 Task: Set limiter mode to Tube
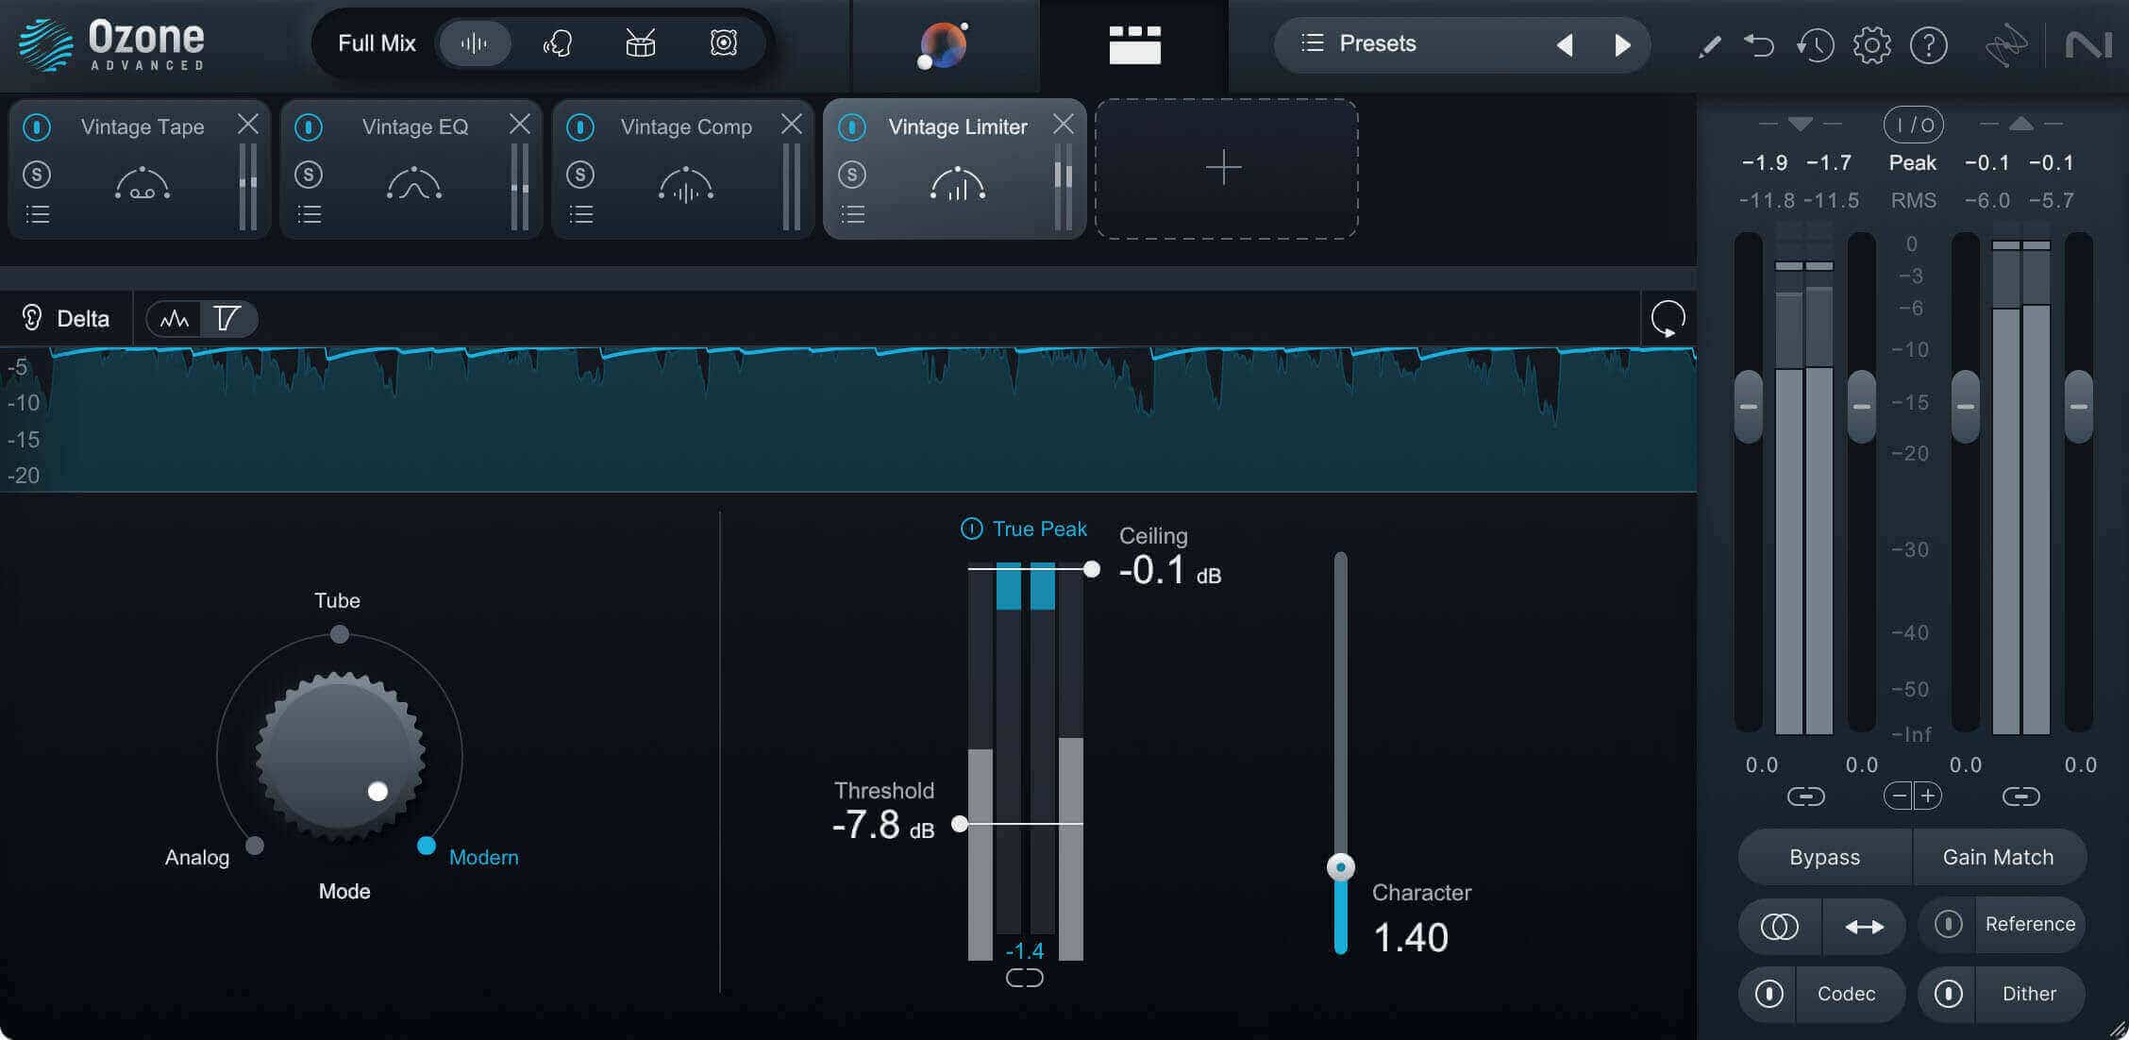pos(339,634)
